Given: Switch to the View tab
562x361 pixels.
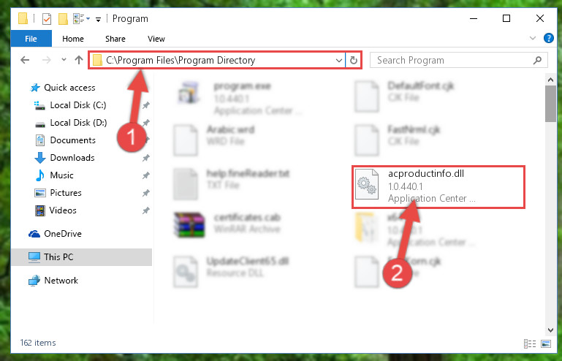Looking at the screenshot, I should coord(156,39).
